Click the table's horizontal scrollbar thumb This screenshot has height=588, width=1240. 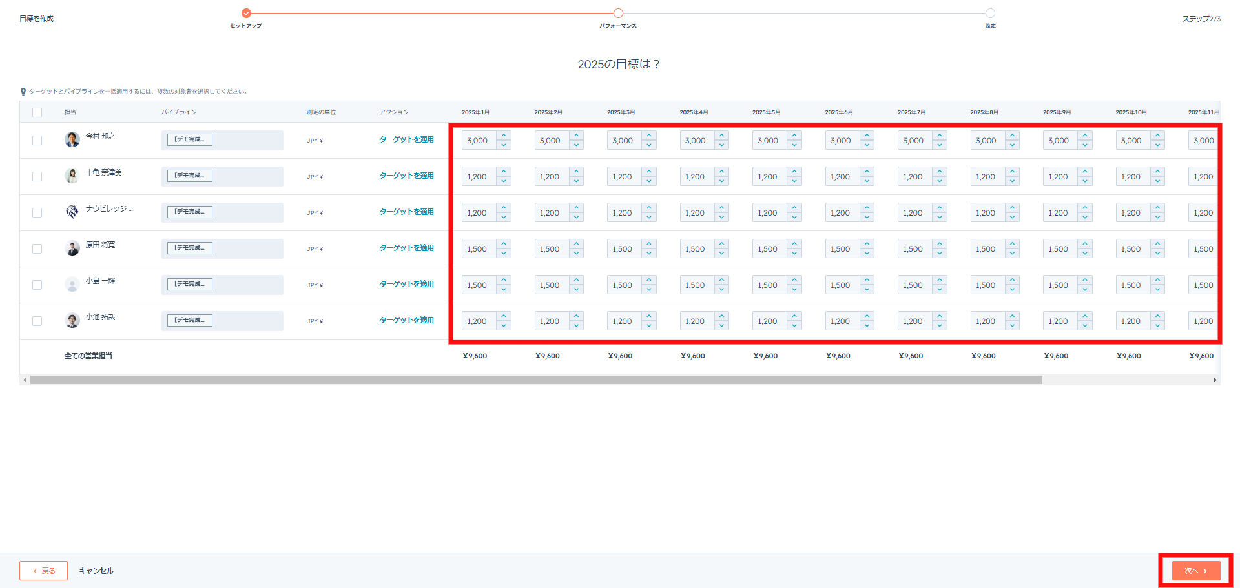(x=536, y=380)
